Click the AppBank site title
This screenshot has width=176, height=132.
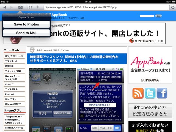click(59, 15)
